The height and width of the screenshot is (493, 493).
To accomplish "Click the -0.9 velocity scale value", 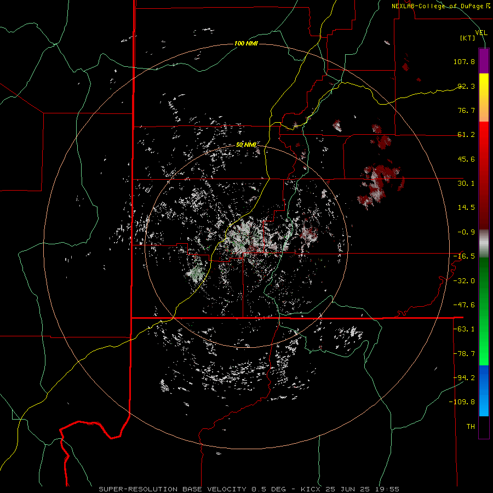I will [466, 232].
